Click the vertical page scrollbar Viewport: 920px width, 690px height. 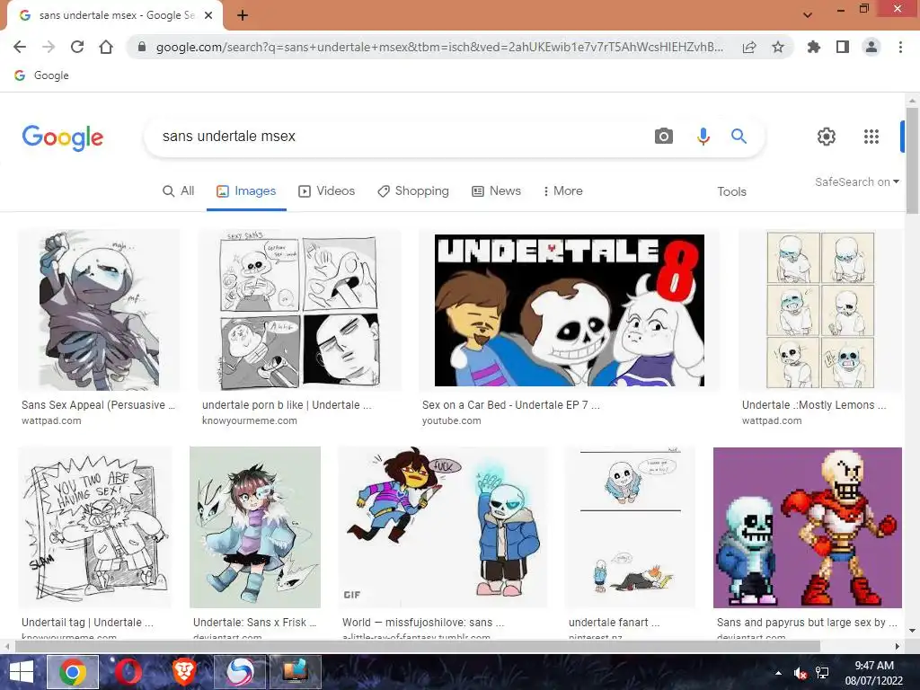(x=912, y=162)
